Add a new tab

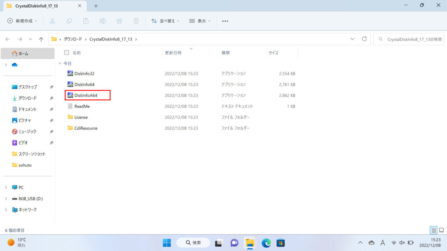(96, 6)
